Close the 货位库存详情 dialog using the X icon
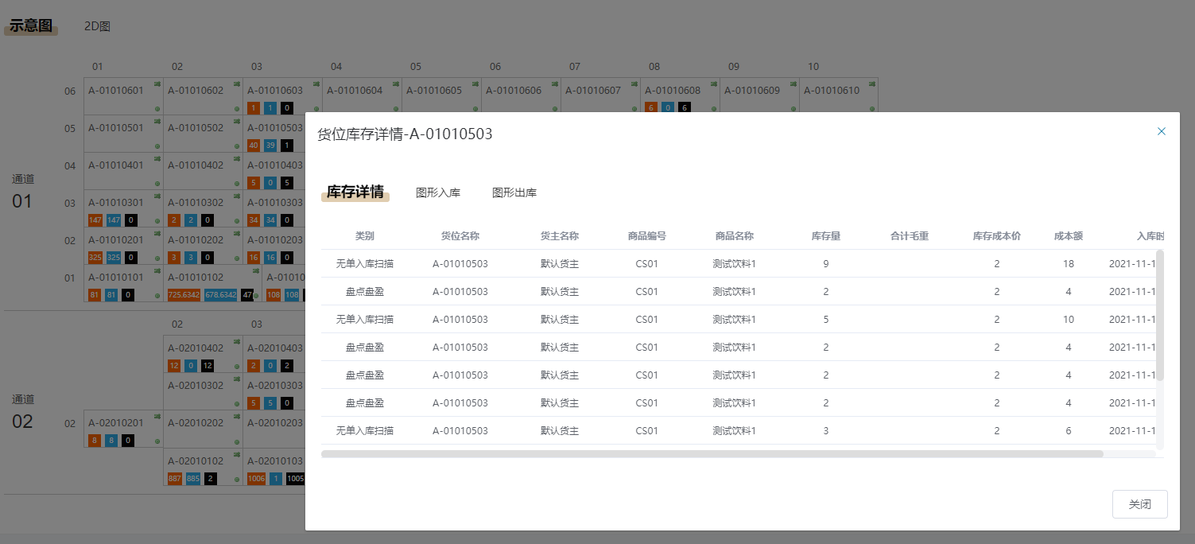The width and height of the screenshot is (1195, 544). (x=1161, y=131)
